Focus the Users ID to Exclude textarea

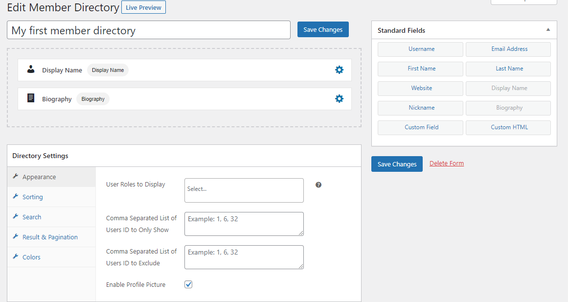click(x=244, y=257)
